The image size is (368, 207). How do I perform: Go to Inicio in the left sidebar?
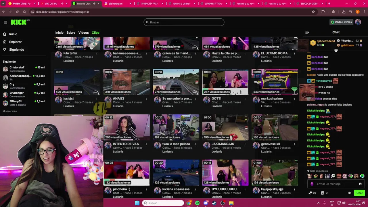point(13,34)
